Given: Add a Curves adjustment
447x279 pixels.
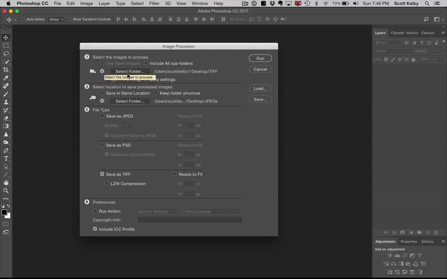Looking at the screenshot, I should pos(405,256).
